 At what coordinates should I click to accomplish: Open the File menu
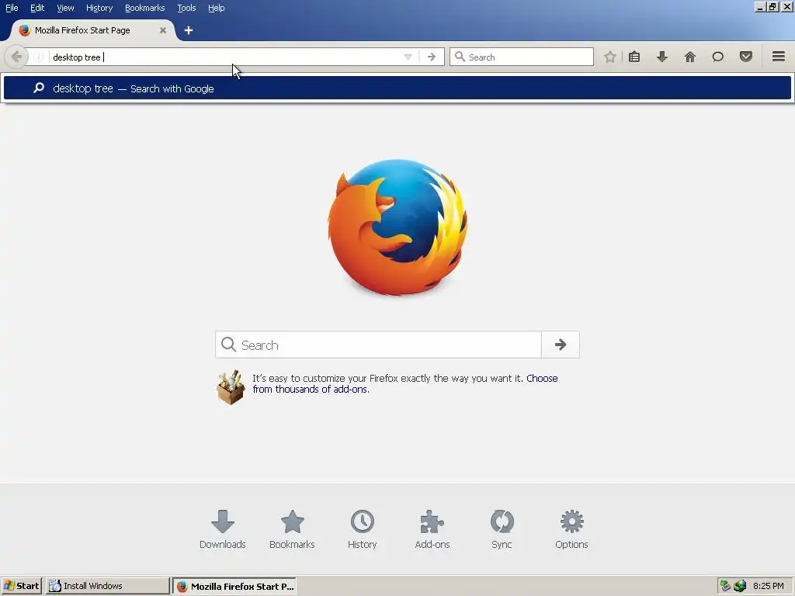pyautogui.click(x=12, y=8)
